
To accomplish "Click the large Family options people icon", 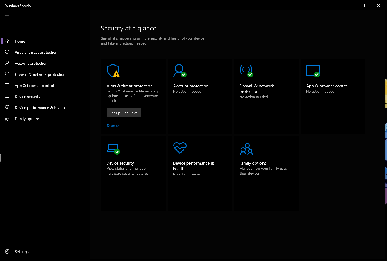I will pyautogui.click(x=246, y=149).
